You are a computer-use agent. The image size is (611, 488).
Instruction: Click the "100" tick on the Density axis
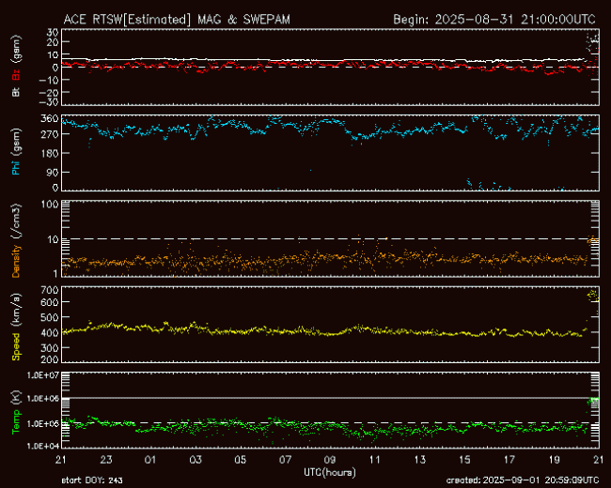pyautogui.click(x=50, y=205)
